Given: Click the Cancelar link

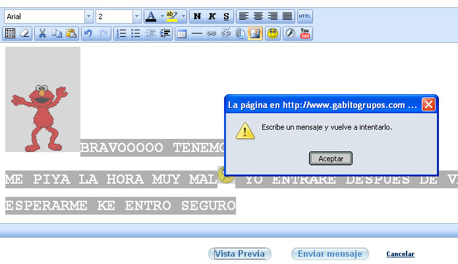Looking at the screenshot, I should [x=400, y=254].
